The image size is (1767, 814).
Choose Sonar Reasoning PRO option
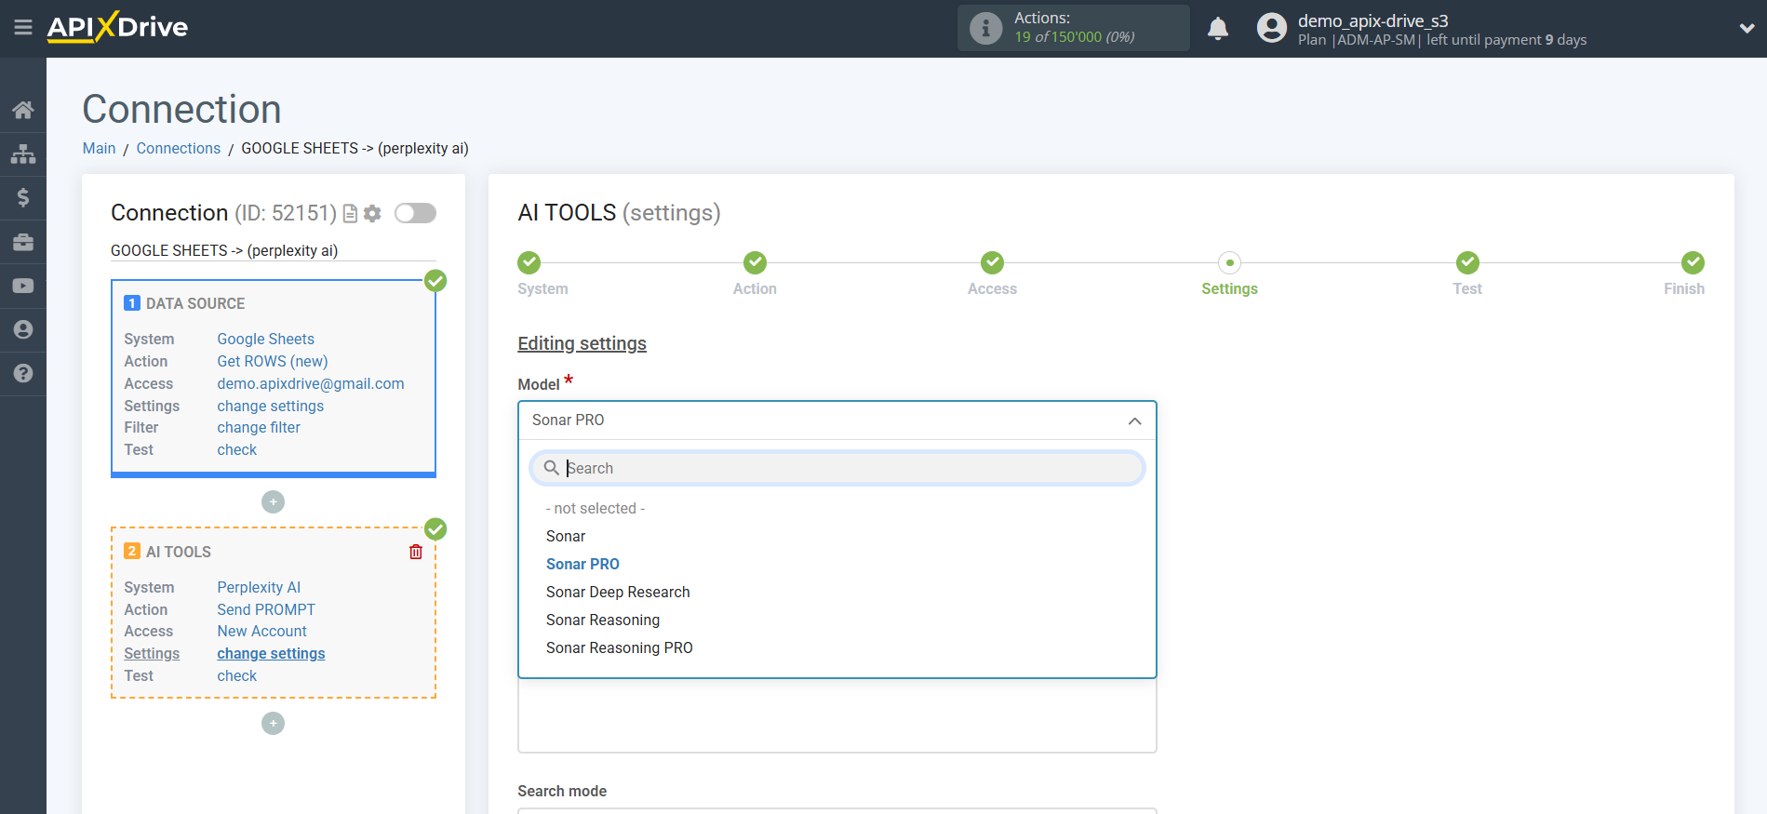pyautogui.click(x=620, y=647)
